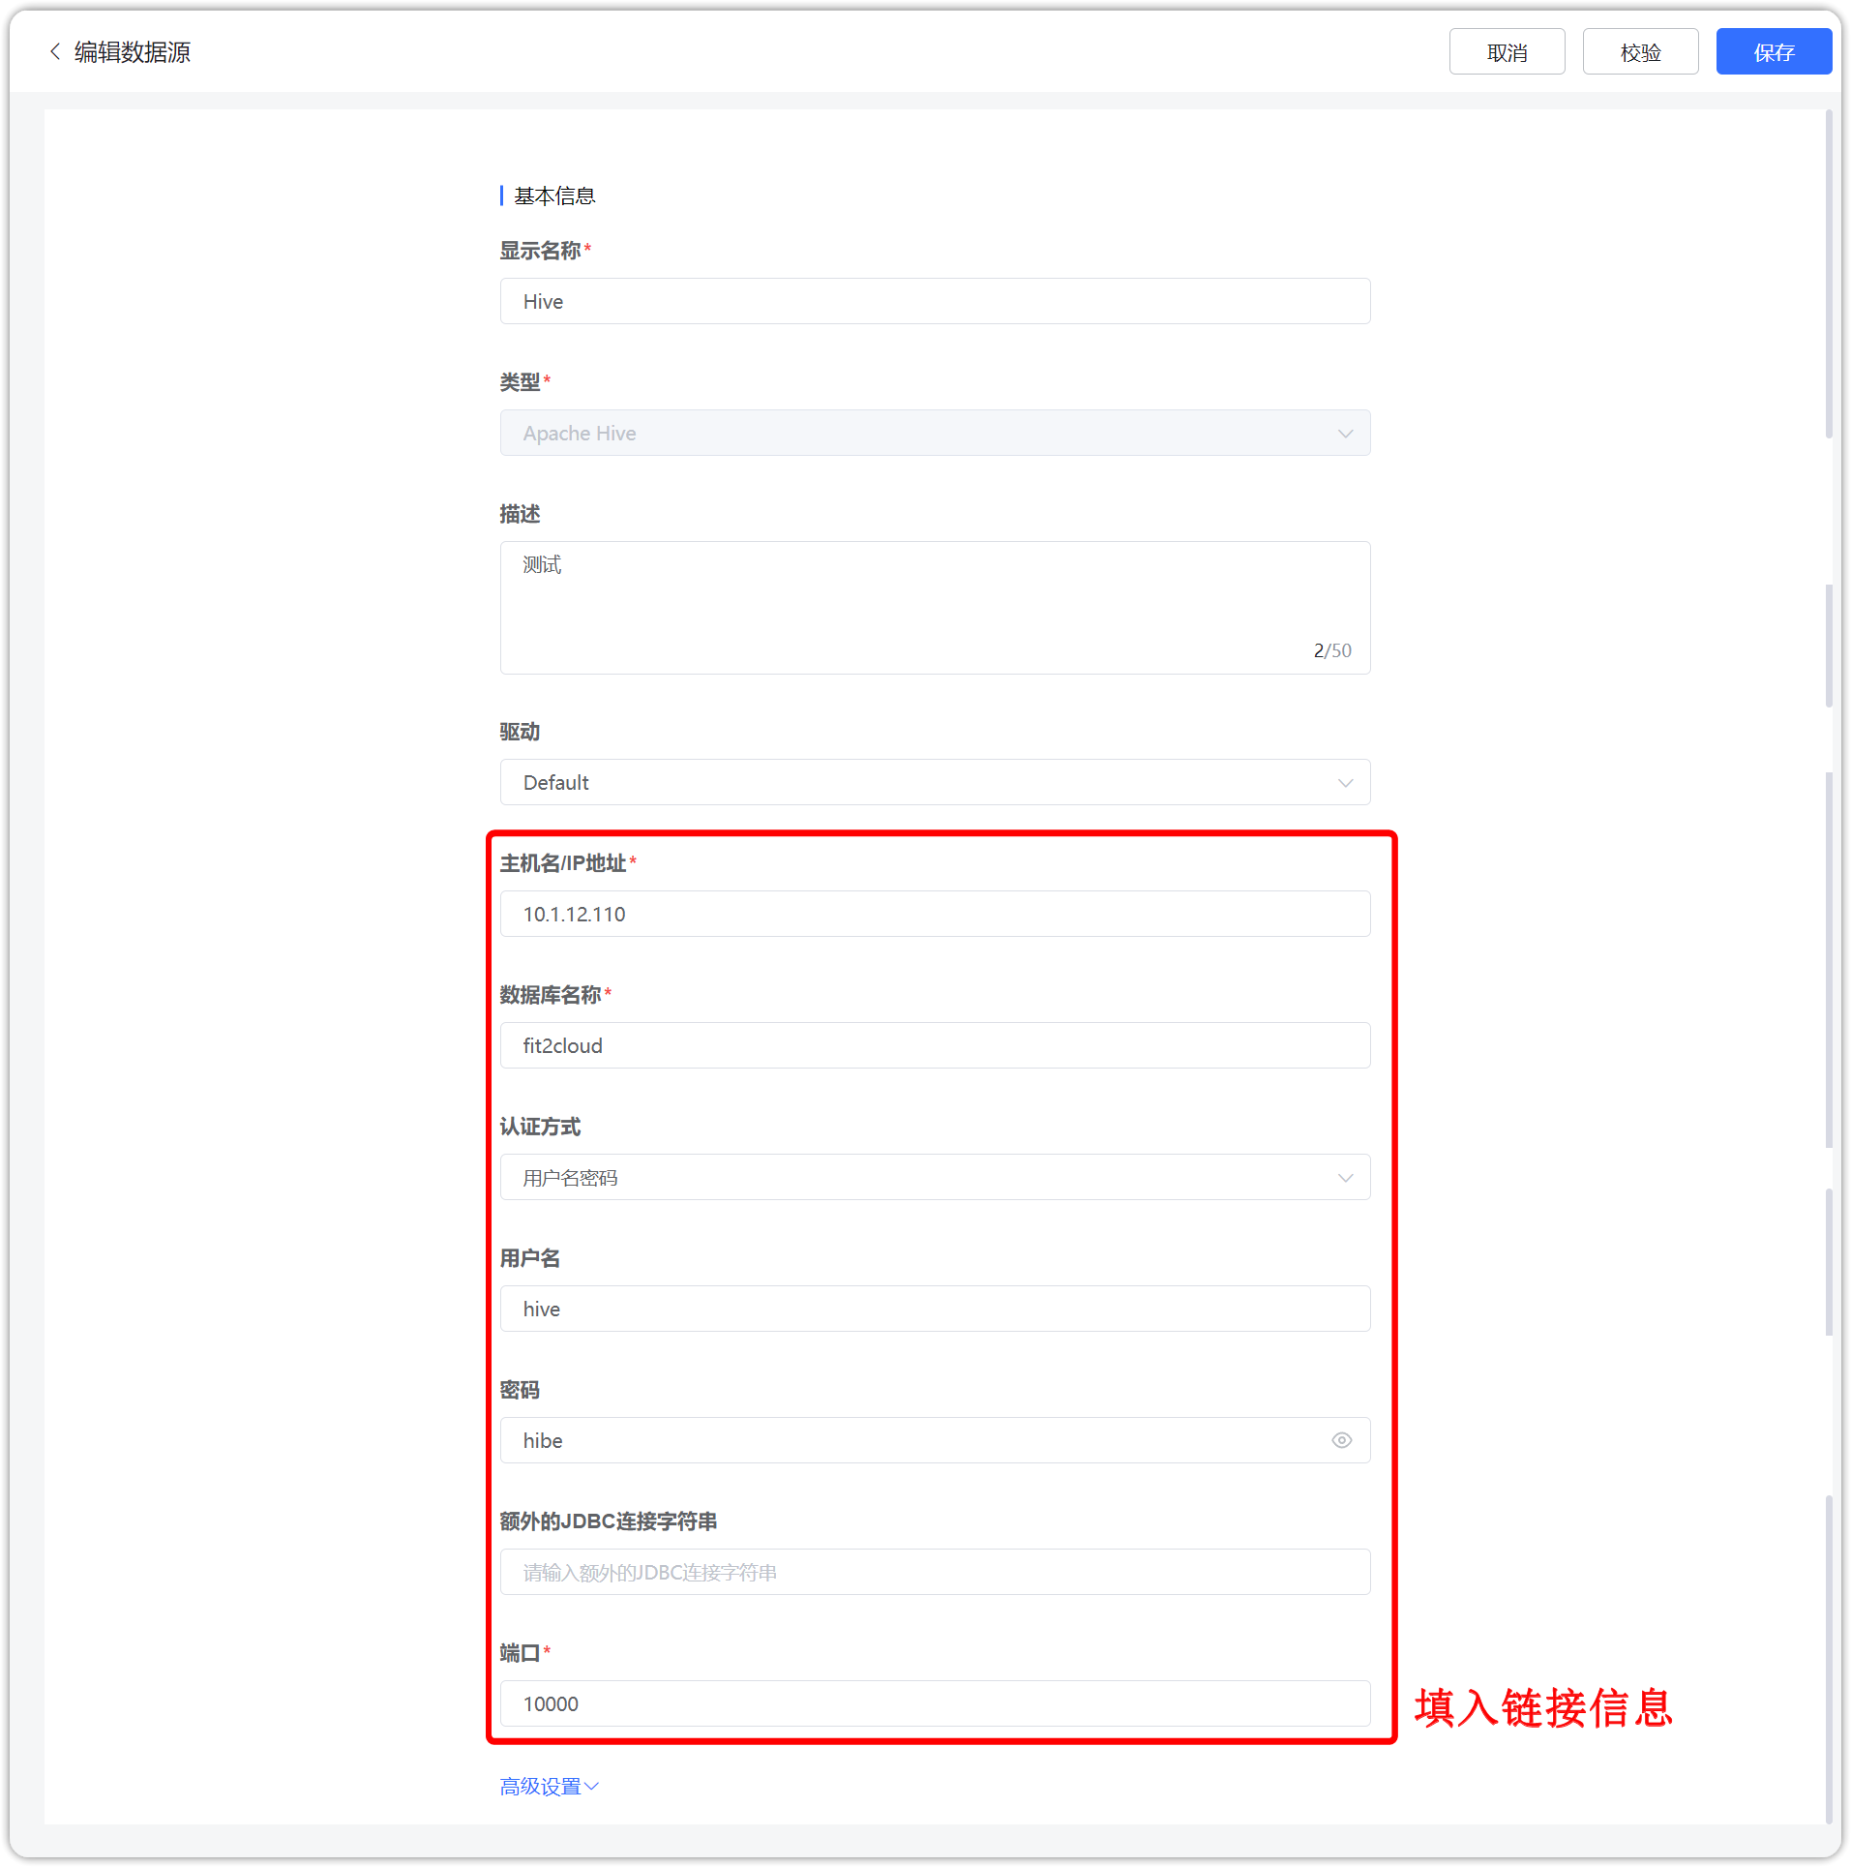The width and height of the screenshot is (1851, 1867).
Task: Expand the 高级设置 section
Action: pos(549,1786)
